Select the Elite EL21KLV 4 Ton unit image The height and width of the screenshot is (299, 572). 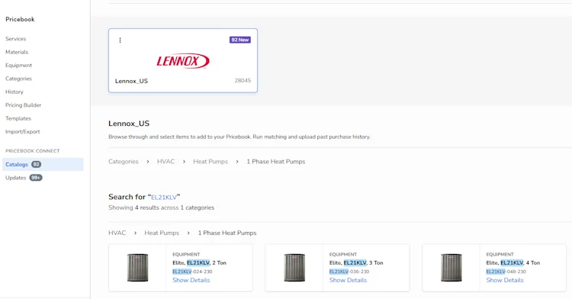click(x=451, y=268)
